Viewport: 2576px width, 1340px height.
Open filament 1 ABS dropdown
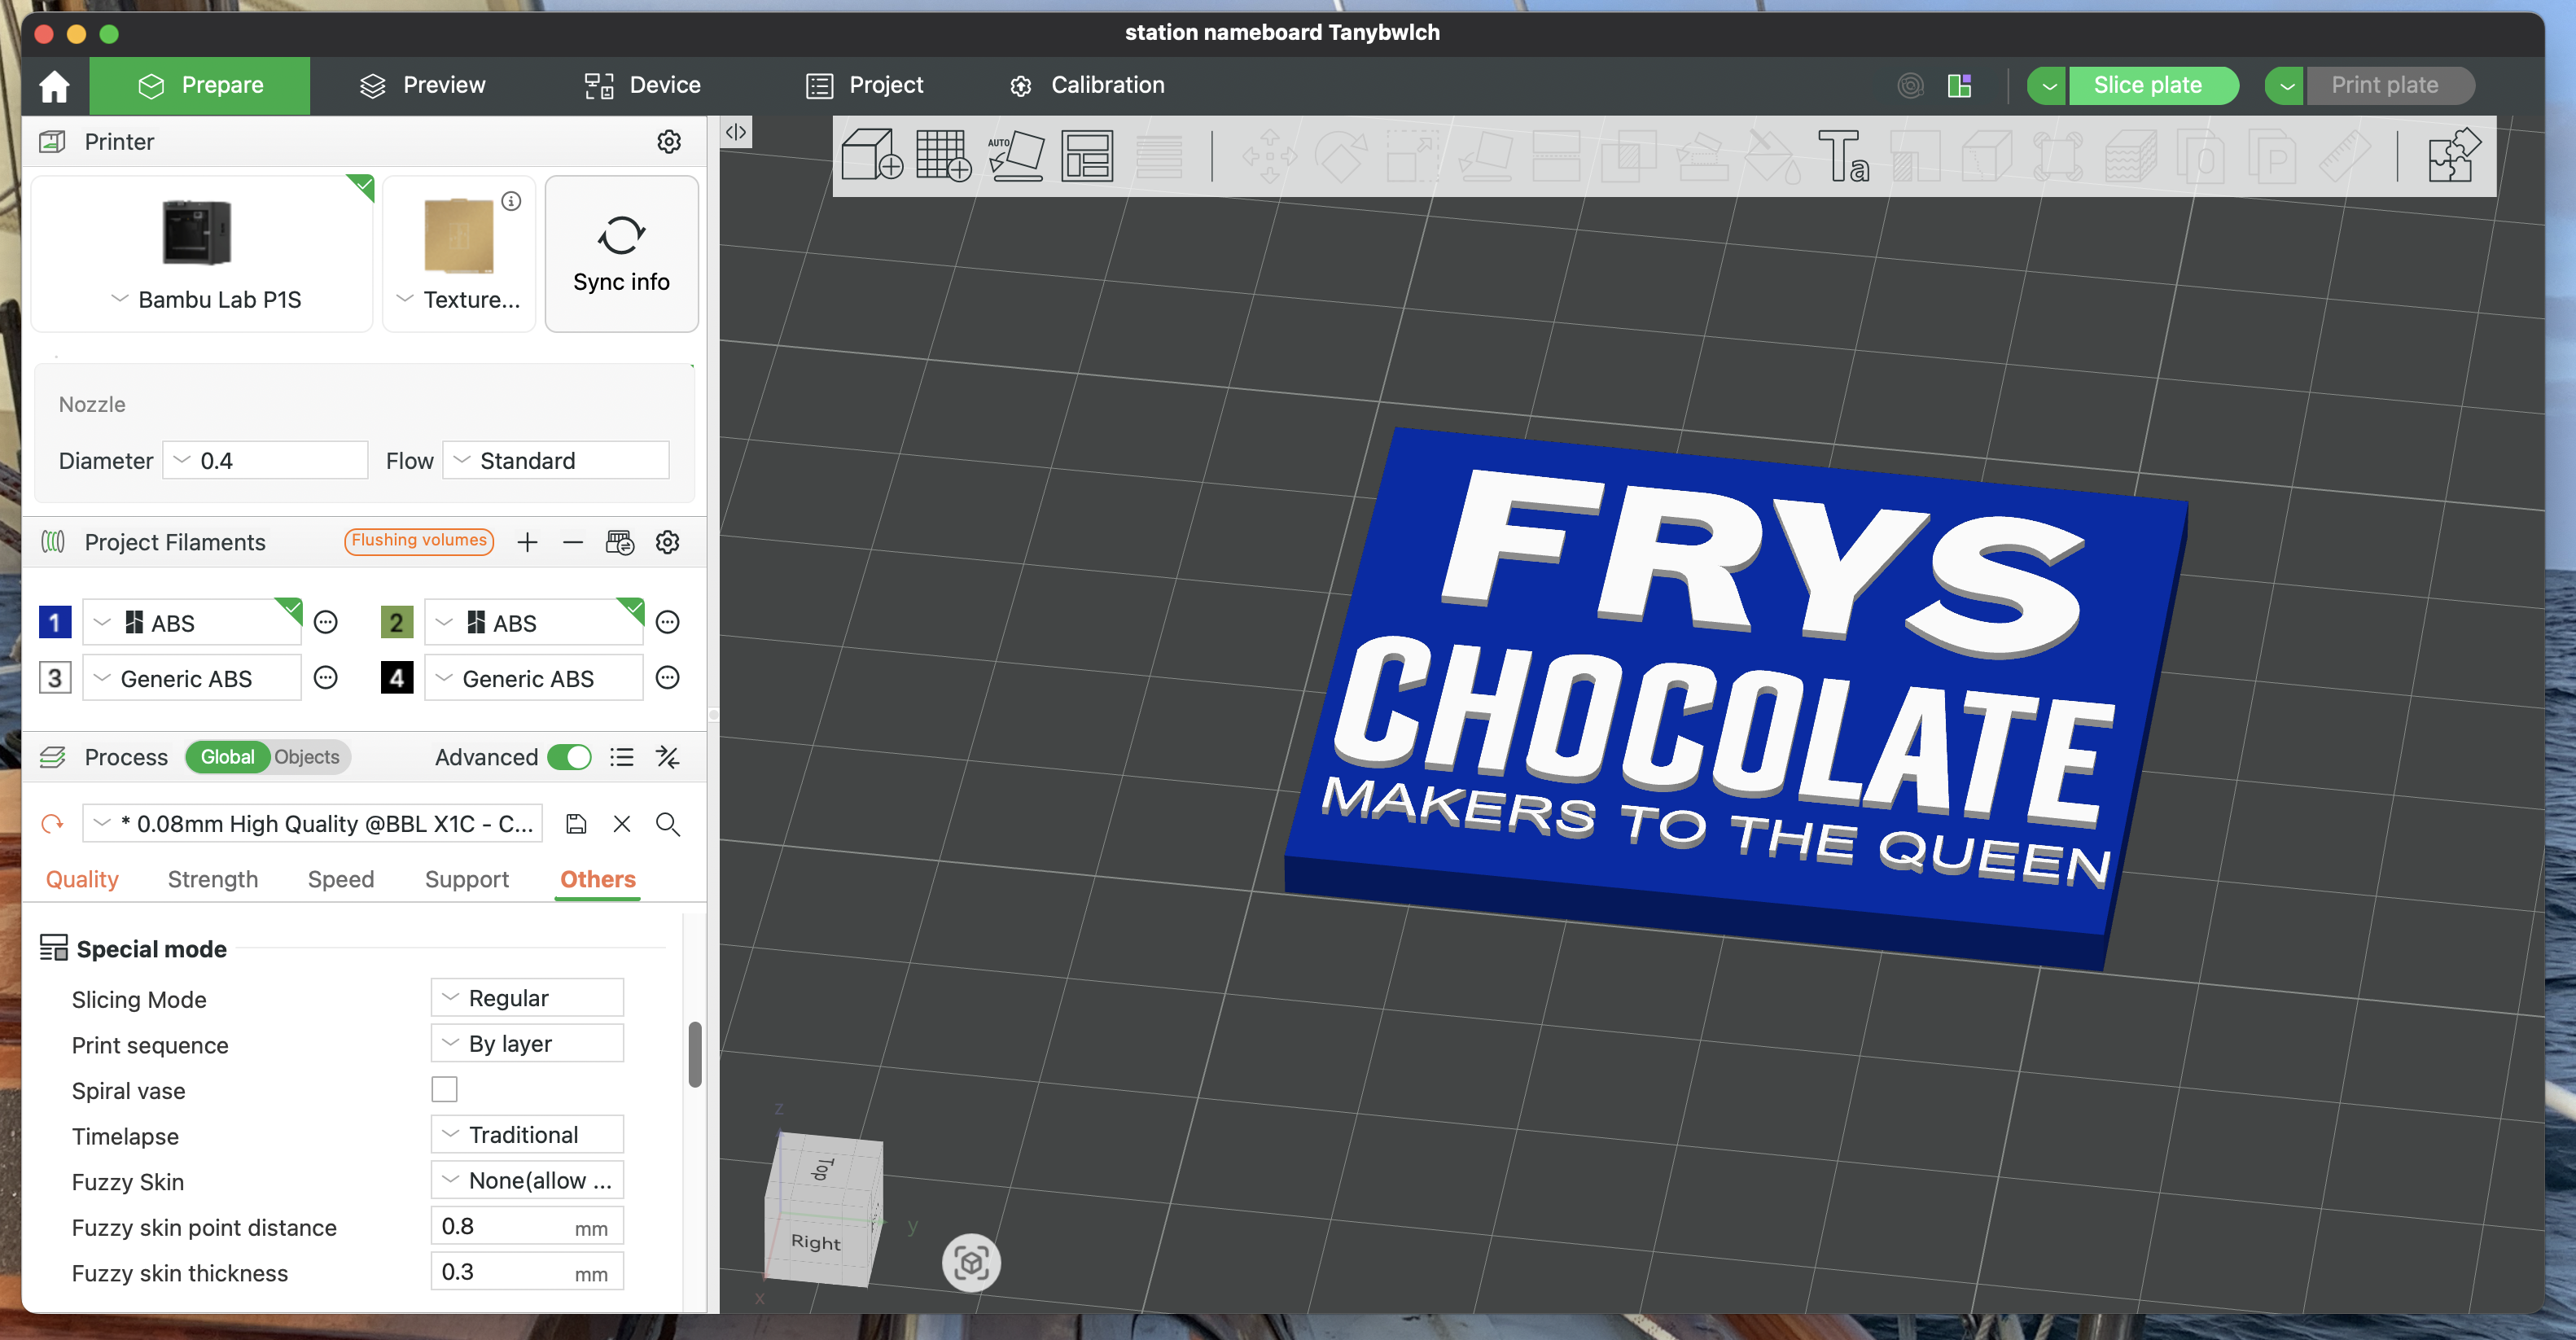pyautogui.click(x=192, y=623)
